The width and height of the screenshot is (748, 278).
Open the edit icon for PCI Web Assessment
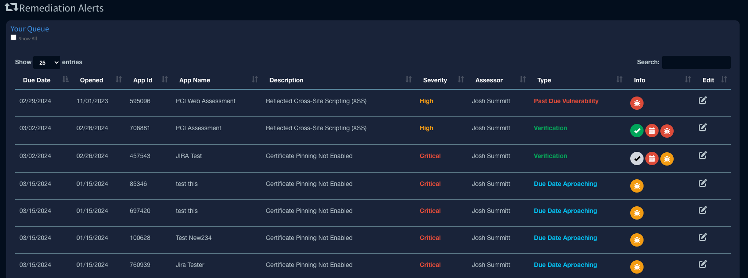tap(702, 100)
